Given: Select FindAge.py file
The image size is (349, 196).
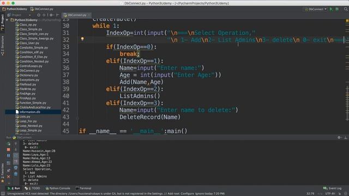Looking at the screenshot, I should (x=26, y=94).
